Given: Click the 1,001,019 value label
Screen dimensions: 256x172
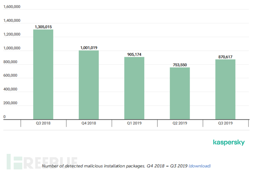Looking at the screenshot, I should click(89, 48).
